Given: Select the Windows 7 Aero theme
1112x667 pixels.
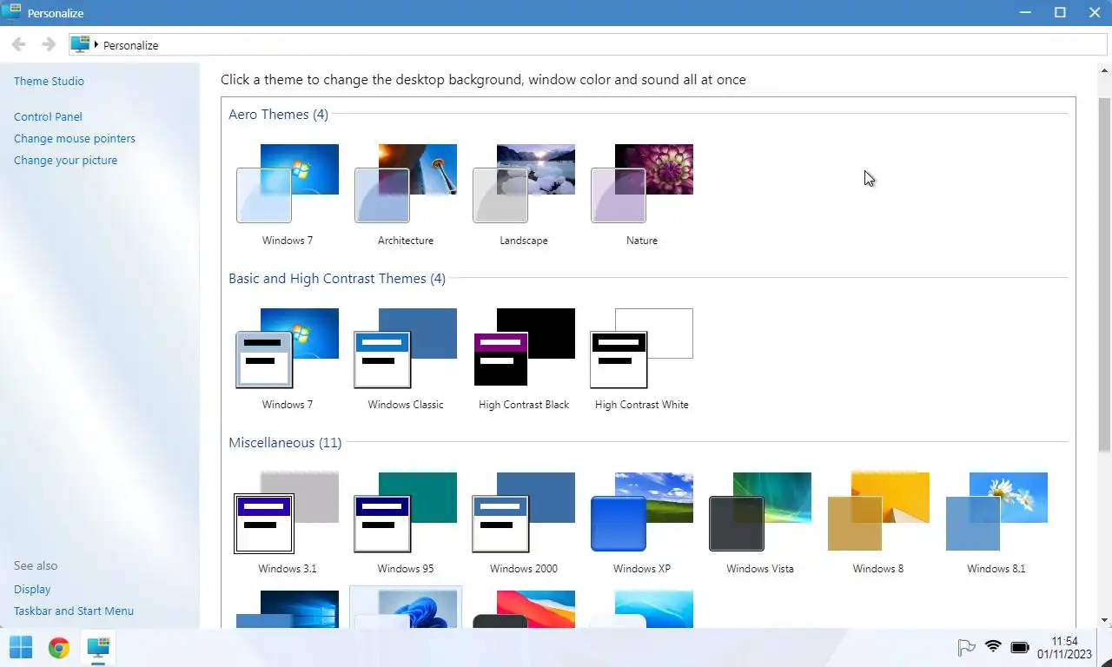Looking at the screenshot, I should tap(288, 195).
